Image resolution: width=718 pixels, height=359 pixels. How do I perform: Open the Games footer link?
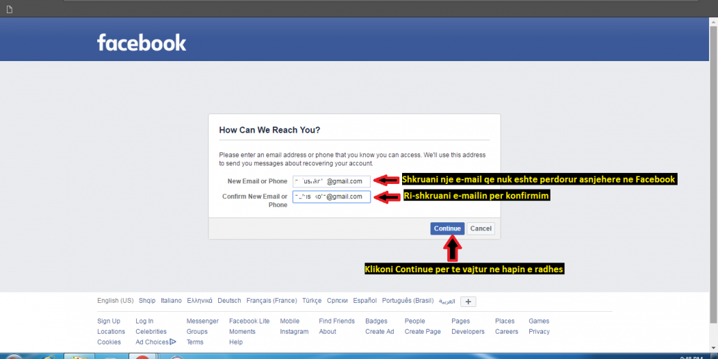tap(539, 321)
